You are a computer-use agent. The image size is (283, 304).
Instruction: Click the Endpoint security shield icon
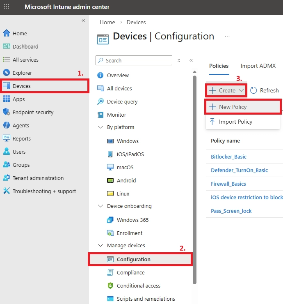7,112
